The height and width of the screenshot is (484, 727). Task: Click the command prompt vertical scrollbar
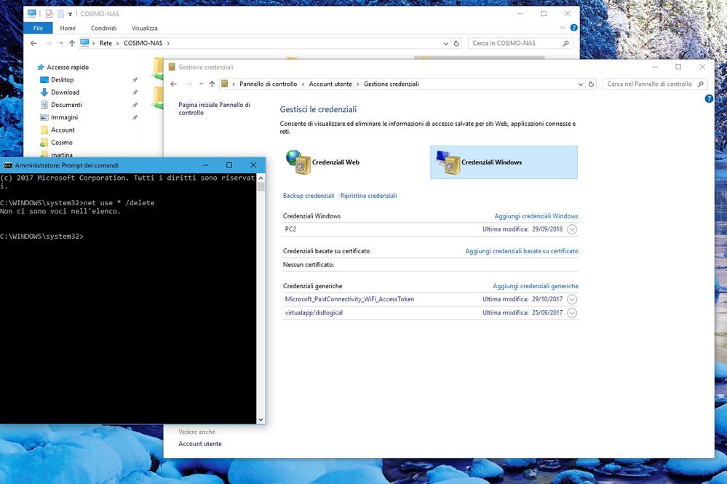[x=261, y=291]
